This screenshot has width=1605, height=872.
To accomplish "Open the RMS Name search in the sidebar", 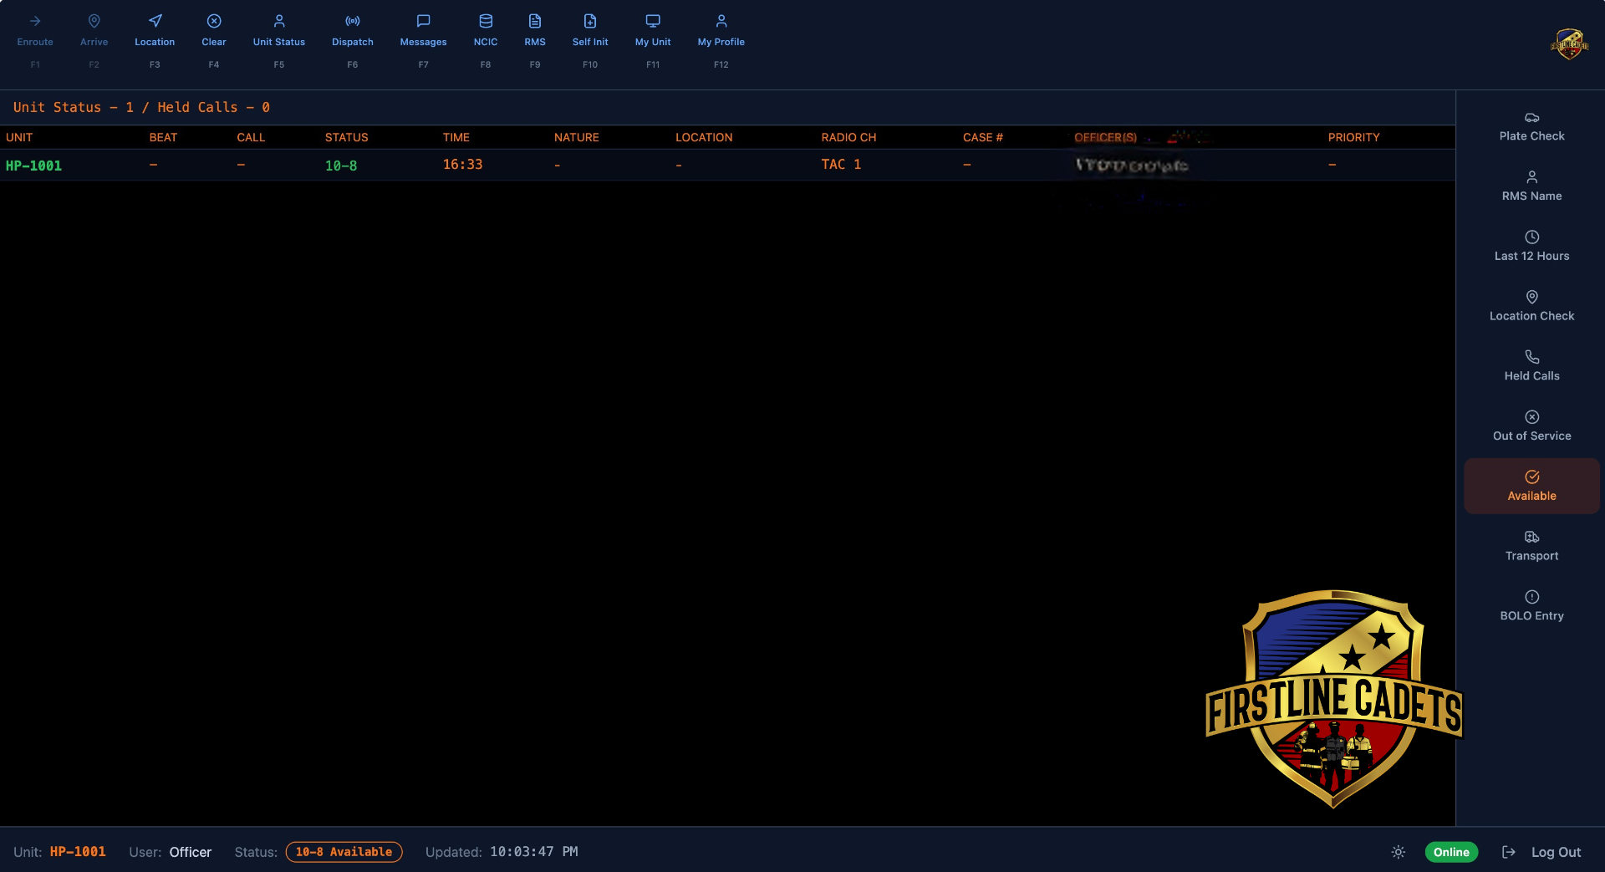I will pyautogui.click(x=1531, y=186).
